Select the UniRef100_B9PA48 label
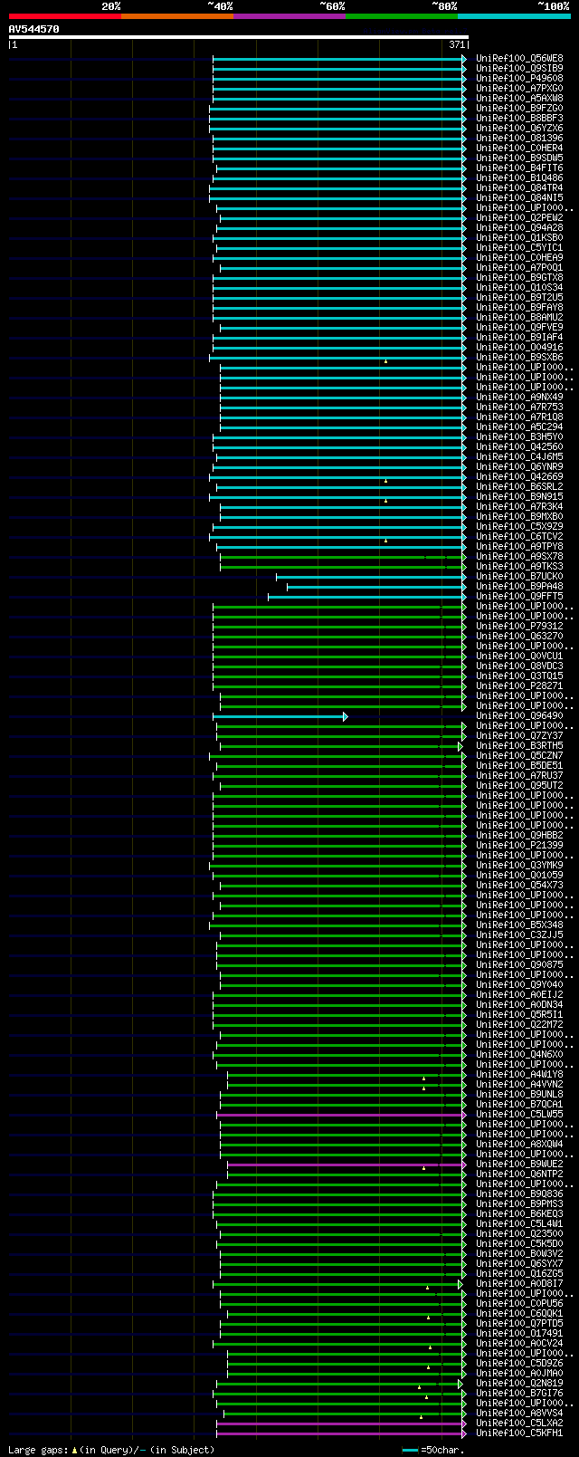Viewport: 579px width, 1457px height. pyautogui.click(x=519, y=586)
